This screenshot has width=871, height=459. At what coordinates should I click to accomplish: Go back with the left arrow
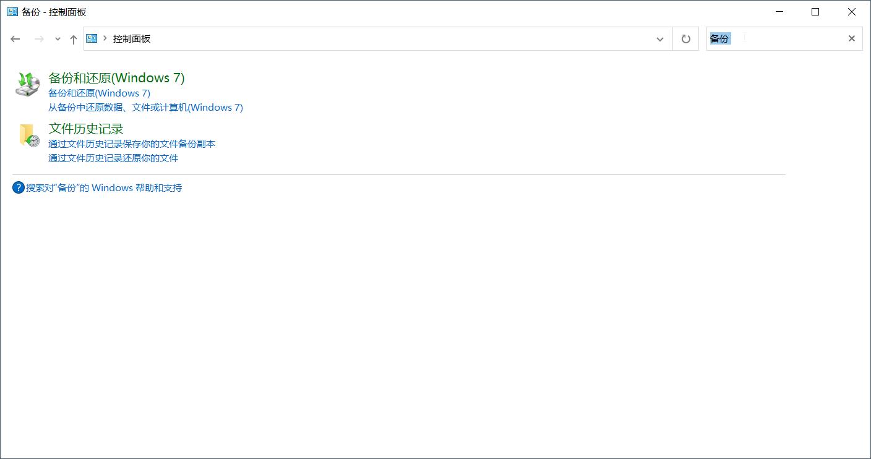click(15, 39)
